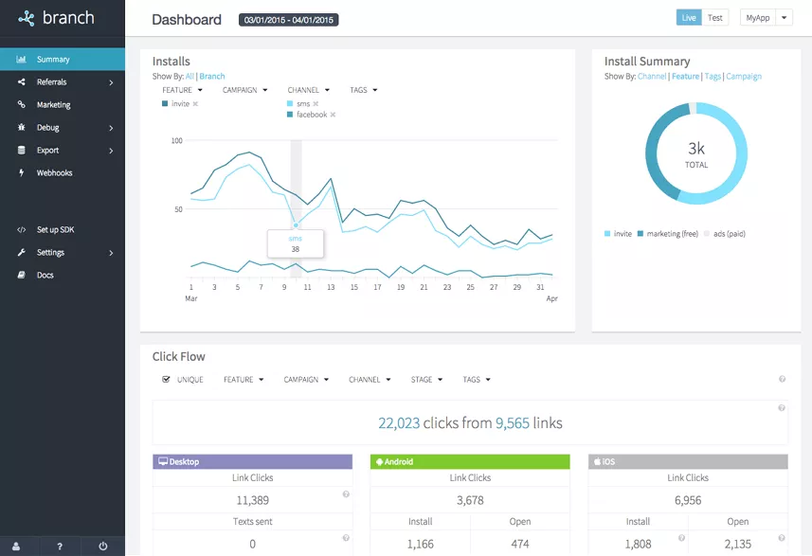Click the Debug bug icon in sidebar
Viewport: 812px width, 556px height.
coord(21,127)
